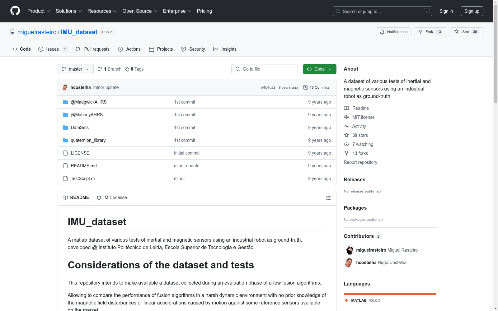Expand the master branch dropdown
498x311 pixels.
pyautogui.click(x=75, y=69)
